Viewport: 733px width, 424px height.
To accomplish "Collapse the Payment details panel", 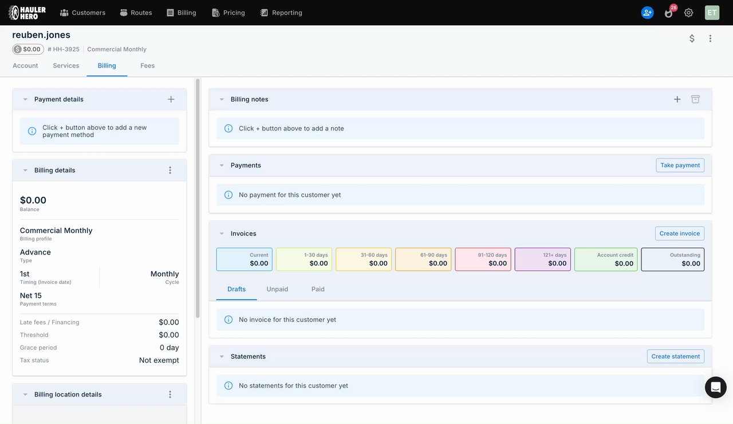I will tap(25, 99).
